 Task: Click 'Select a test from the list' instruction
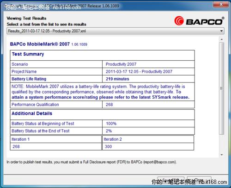click(46, 24)
